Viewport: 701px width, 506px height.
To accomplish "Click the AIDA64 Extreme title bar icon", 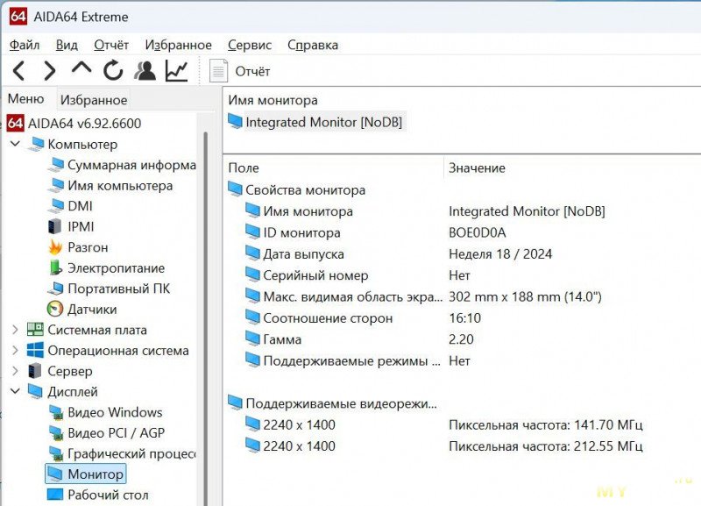I will [x=18, y=17].
